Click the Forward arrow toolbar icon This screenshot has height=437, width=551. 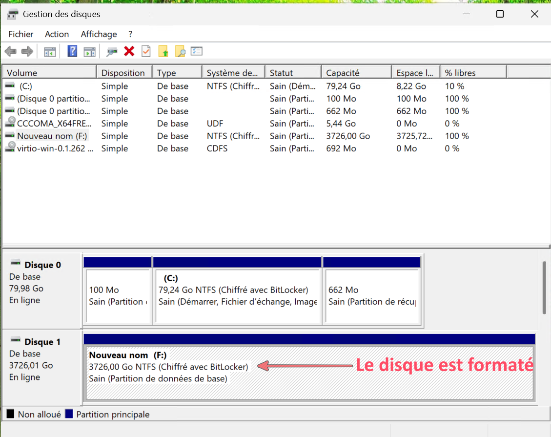[27, 51]
